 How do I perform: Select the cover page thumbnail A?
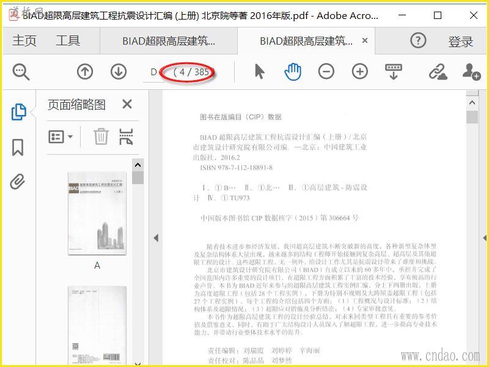(x=97, y=213)
